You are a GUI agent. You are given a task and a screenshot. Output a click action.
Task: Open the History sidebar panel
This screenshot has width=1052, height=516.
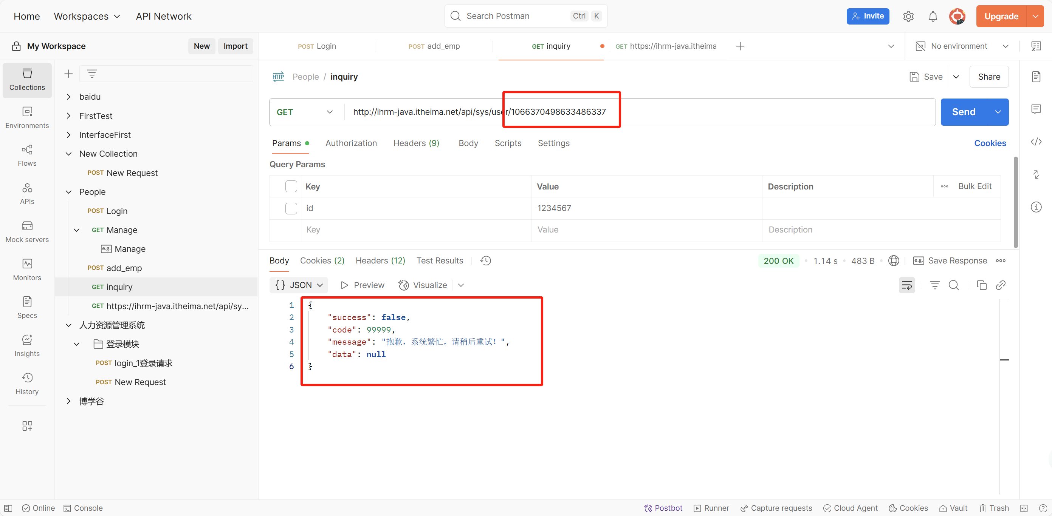pyautogui.click(x=27, y=384)
